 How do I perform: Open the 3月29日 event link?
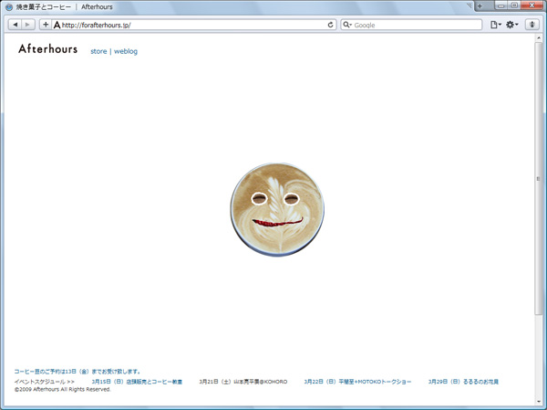tap(463, 382)
